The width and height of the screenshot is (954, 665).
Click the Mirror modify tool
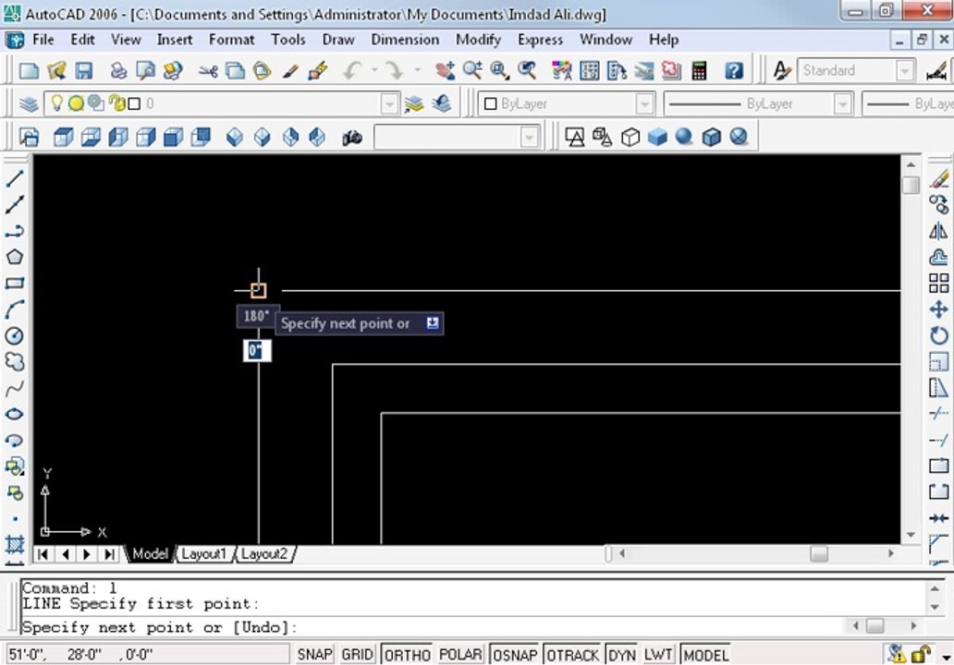(939, 231)
